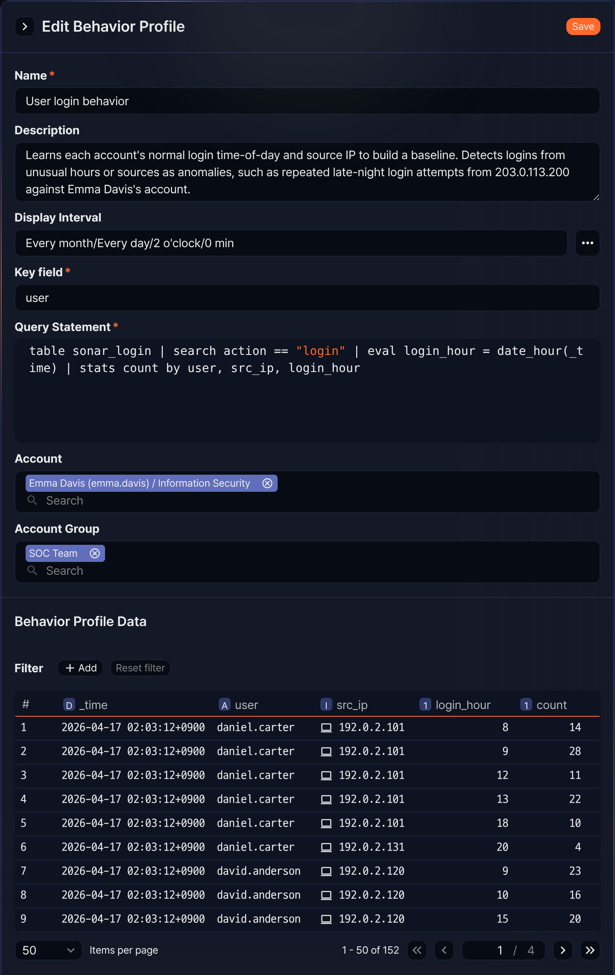
Task: Click the magnifier icon in Account search
Action: pos(32,500)
